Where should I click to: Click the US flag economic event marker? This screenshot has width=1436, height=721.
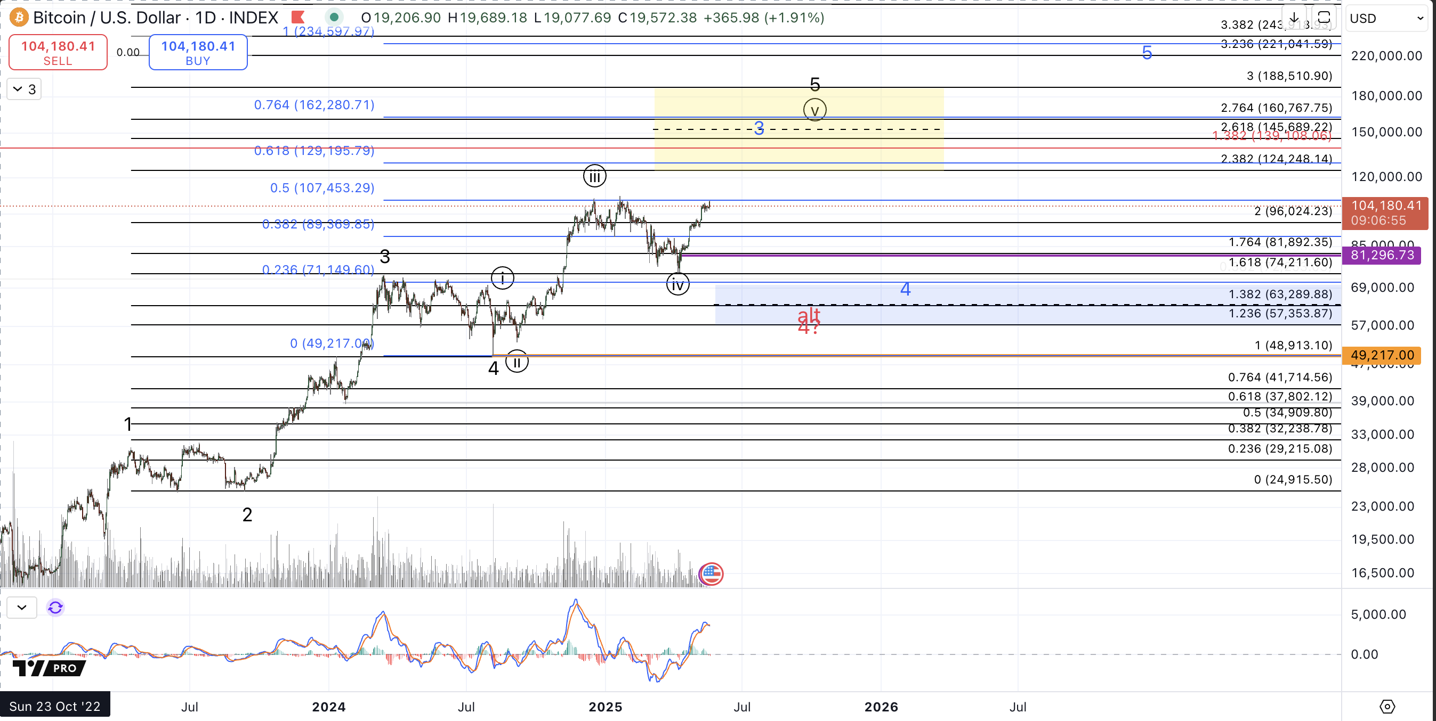click(x=711, y=573)
